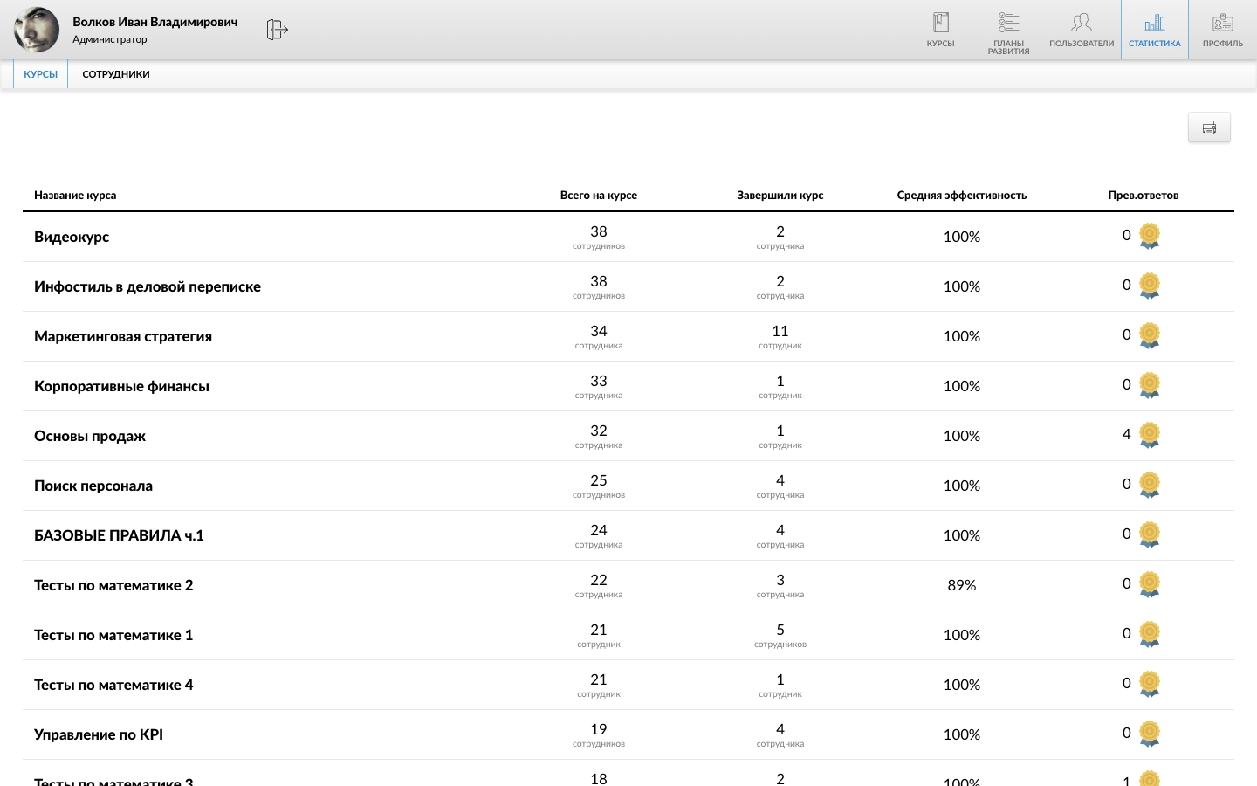Open the Управление по KPI course
Screen dimensions: 1257x786
[x=99, y=734]
